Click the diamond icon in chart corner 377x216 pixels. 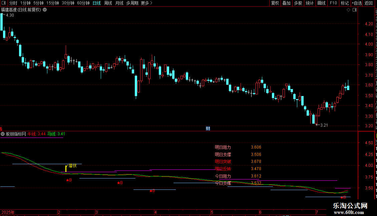point(348,10)
